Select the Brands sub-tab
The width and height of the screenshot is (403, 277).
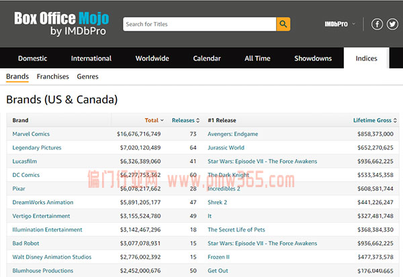pyautogui.click(x=17, y=76)
